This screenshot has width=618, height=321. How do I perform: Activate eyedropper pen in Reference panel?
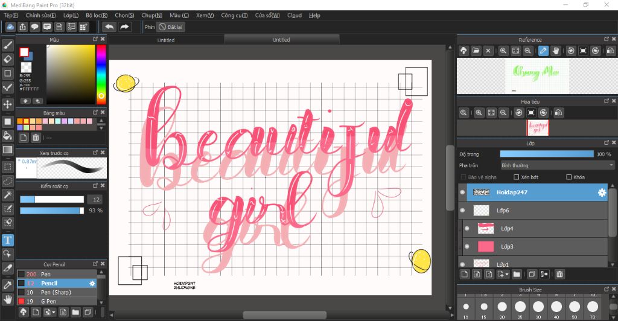pyautogui.click(x=543, y=51)
